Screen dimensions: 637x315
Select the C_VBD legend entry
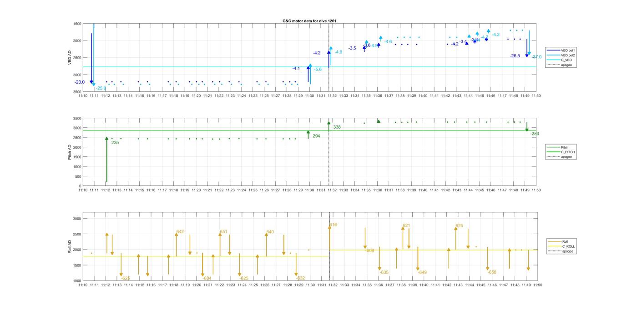(561, 60)
